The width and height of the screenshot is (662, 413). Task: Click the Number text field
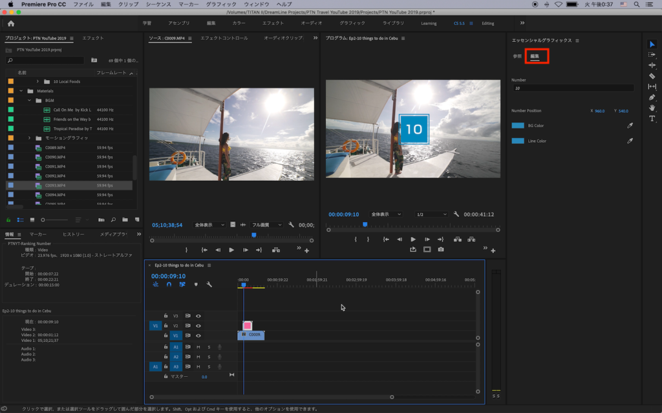pyautogui.click(x=572, y=88)
